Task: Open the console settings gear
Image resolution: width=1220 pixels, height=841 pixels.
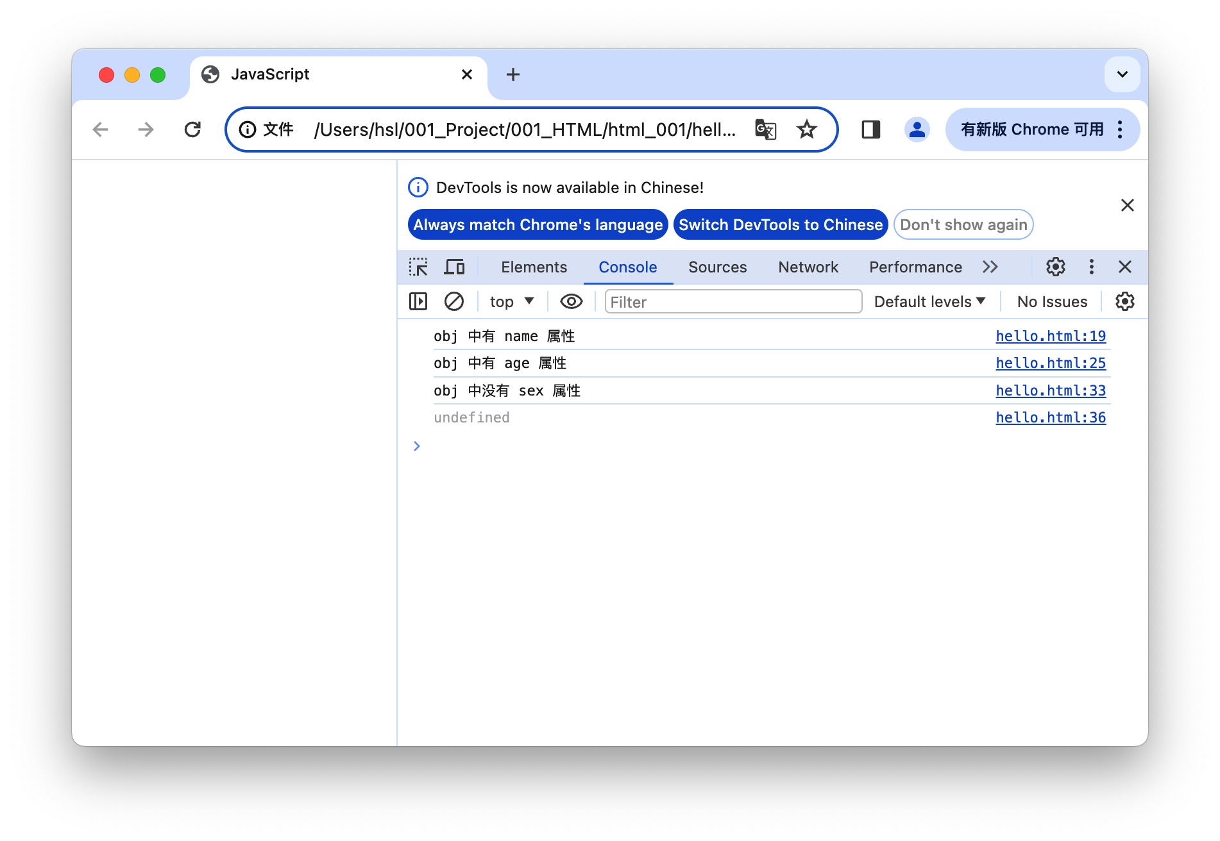Action: tap(1124, 301)
